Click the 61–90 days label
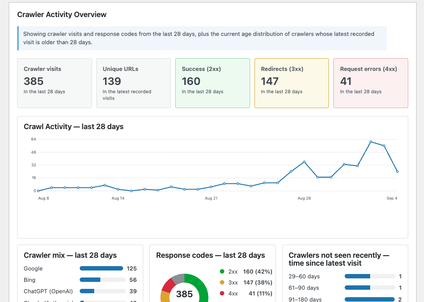The image size is (424, 302). point(304,288)
